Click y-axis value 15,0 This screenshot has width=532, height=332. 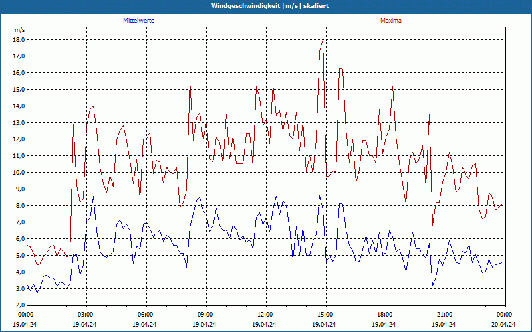pyautogui.click(x=20, y=90)
